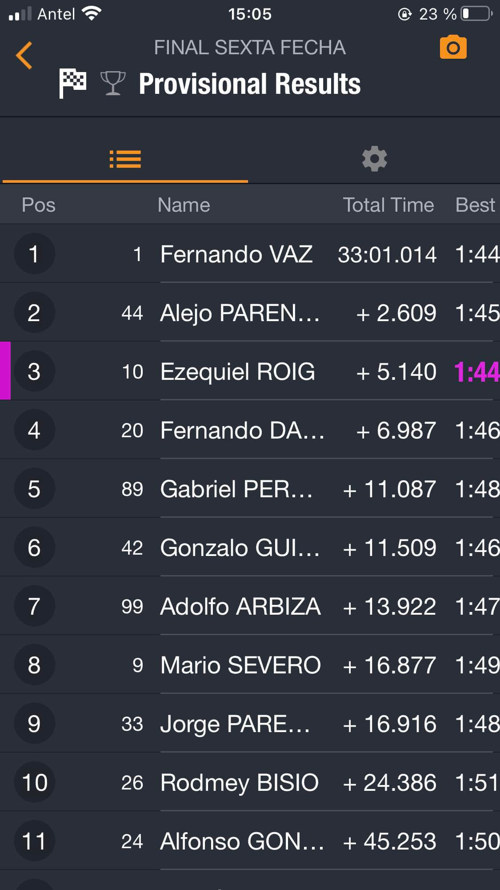
Task: Open Ezequiel ROIG's result row
Action: (250, 371)
